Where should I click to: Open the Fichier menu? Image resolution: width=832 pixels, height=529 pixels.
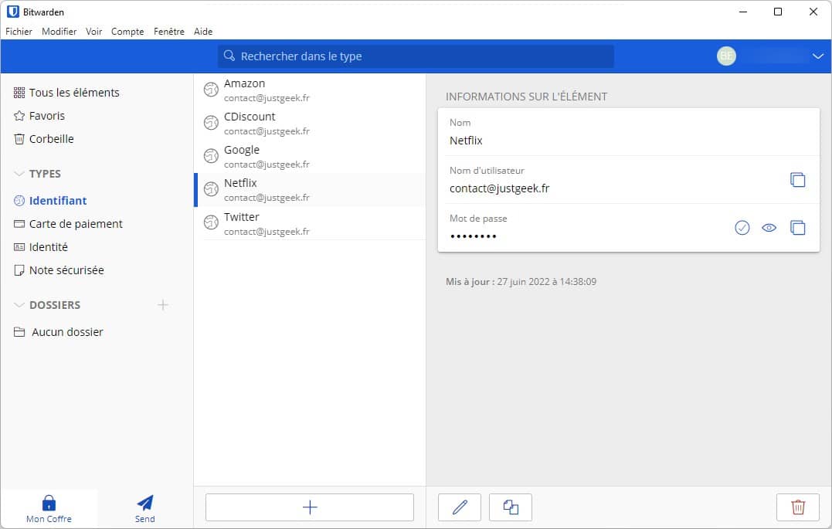[x=19, y=32]
